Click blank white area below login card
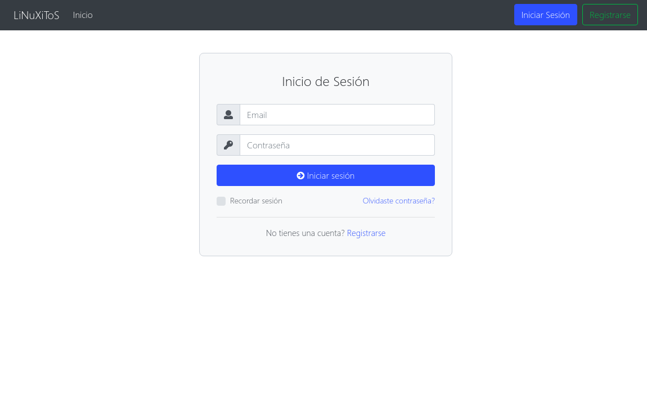The height and width of the screenshot is (408, 647). click(x=326, y=330)
